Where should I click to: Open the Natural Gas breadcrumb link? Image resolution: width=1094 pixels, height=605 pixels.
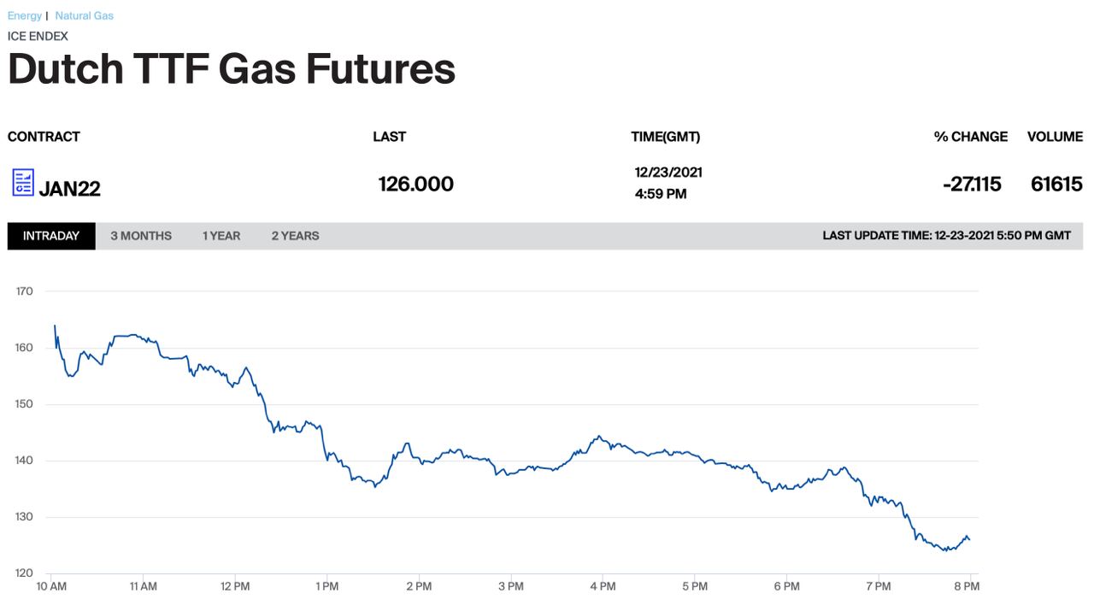point(84,15)
